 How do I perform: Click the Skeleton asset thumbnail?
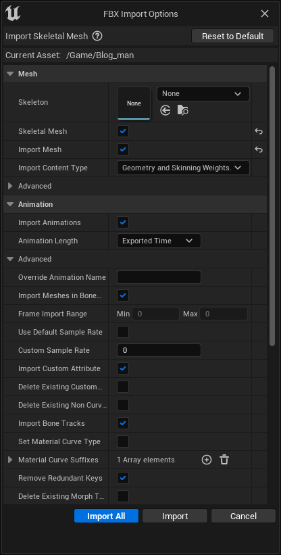click(134, 103)
